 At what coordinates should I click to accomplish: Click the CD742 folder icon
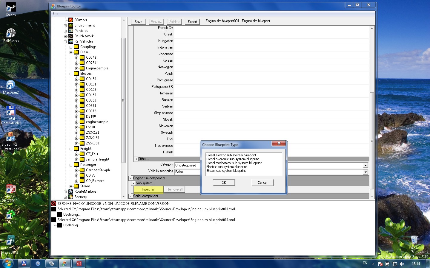pos(82,57)
